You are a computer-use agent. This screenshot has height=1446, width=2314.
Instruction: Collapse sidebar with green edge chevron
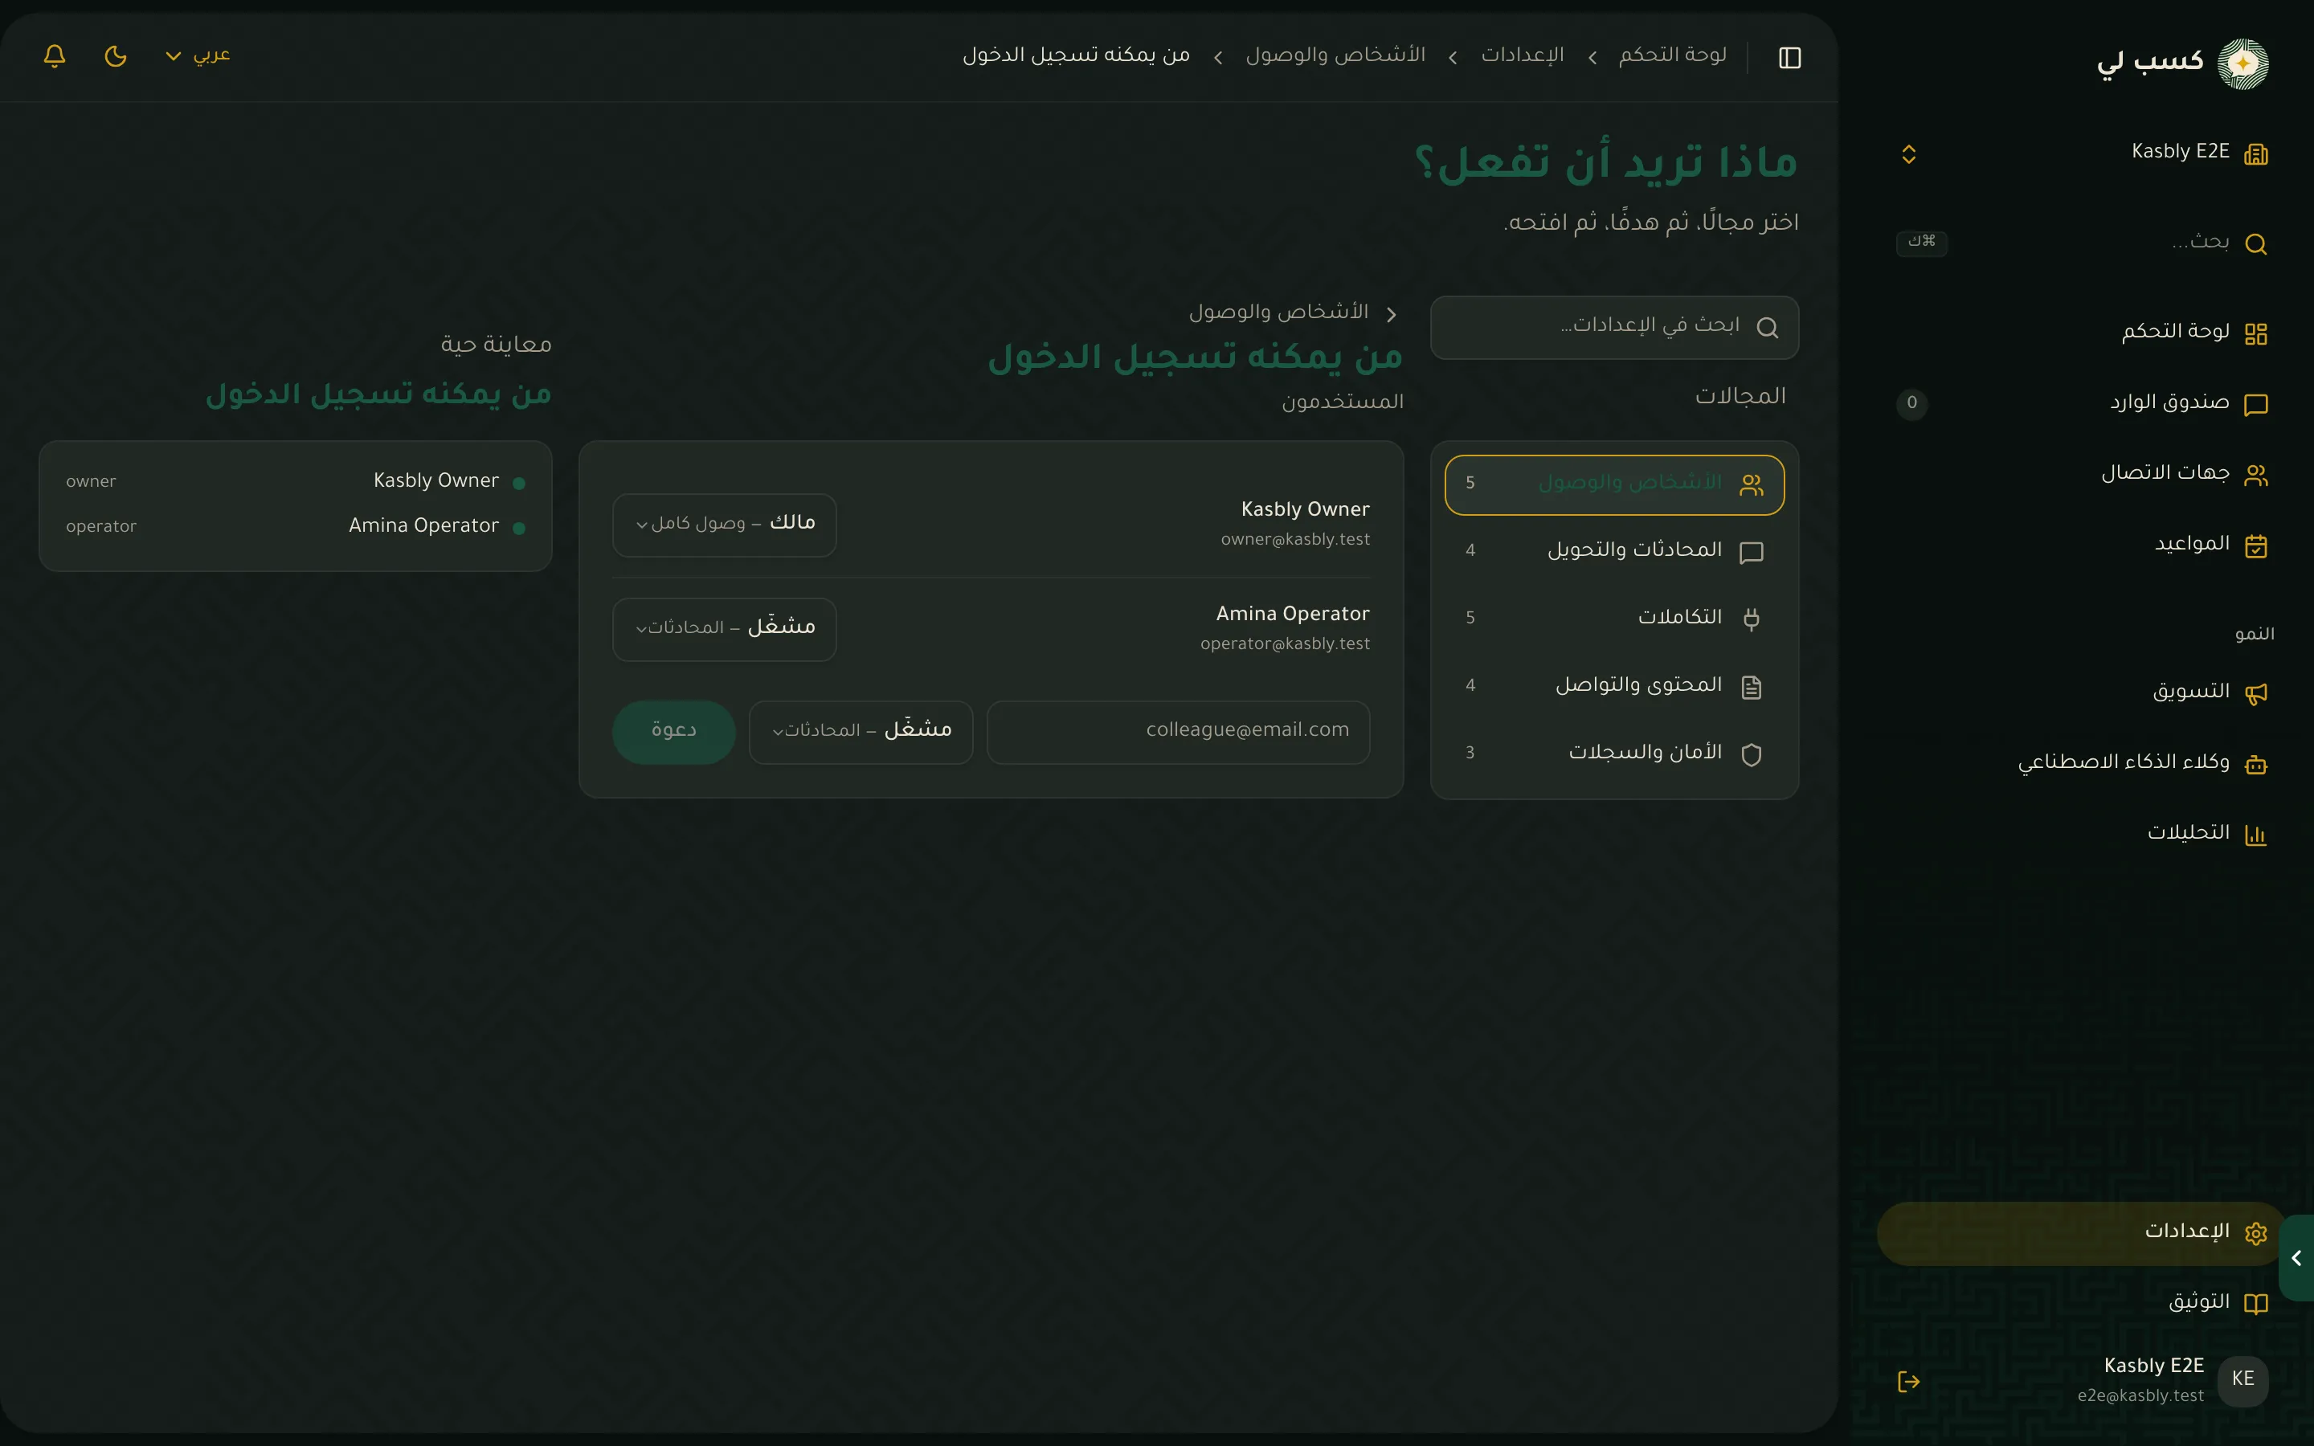click(x=2296, y=1257)
